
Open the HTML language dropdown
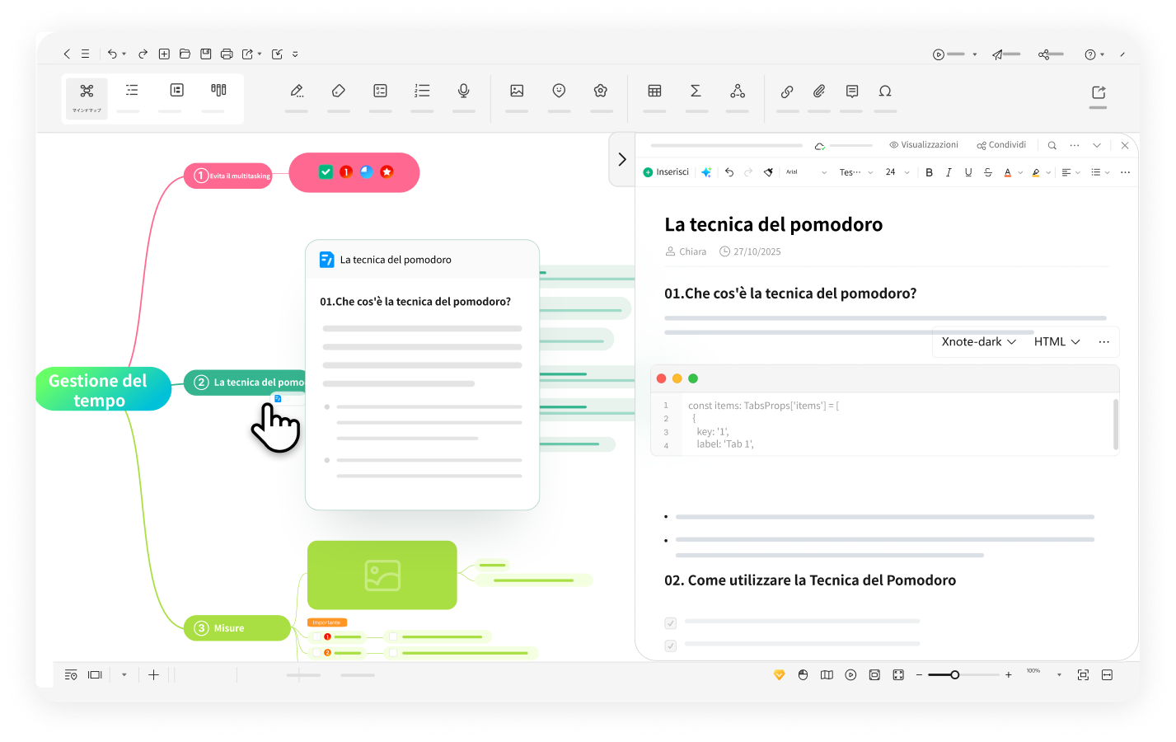click(x=1057, y=341)
